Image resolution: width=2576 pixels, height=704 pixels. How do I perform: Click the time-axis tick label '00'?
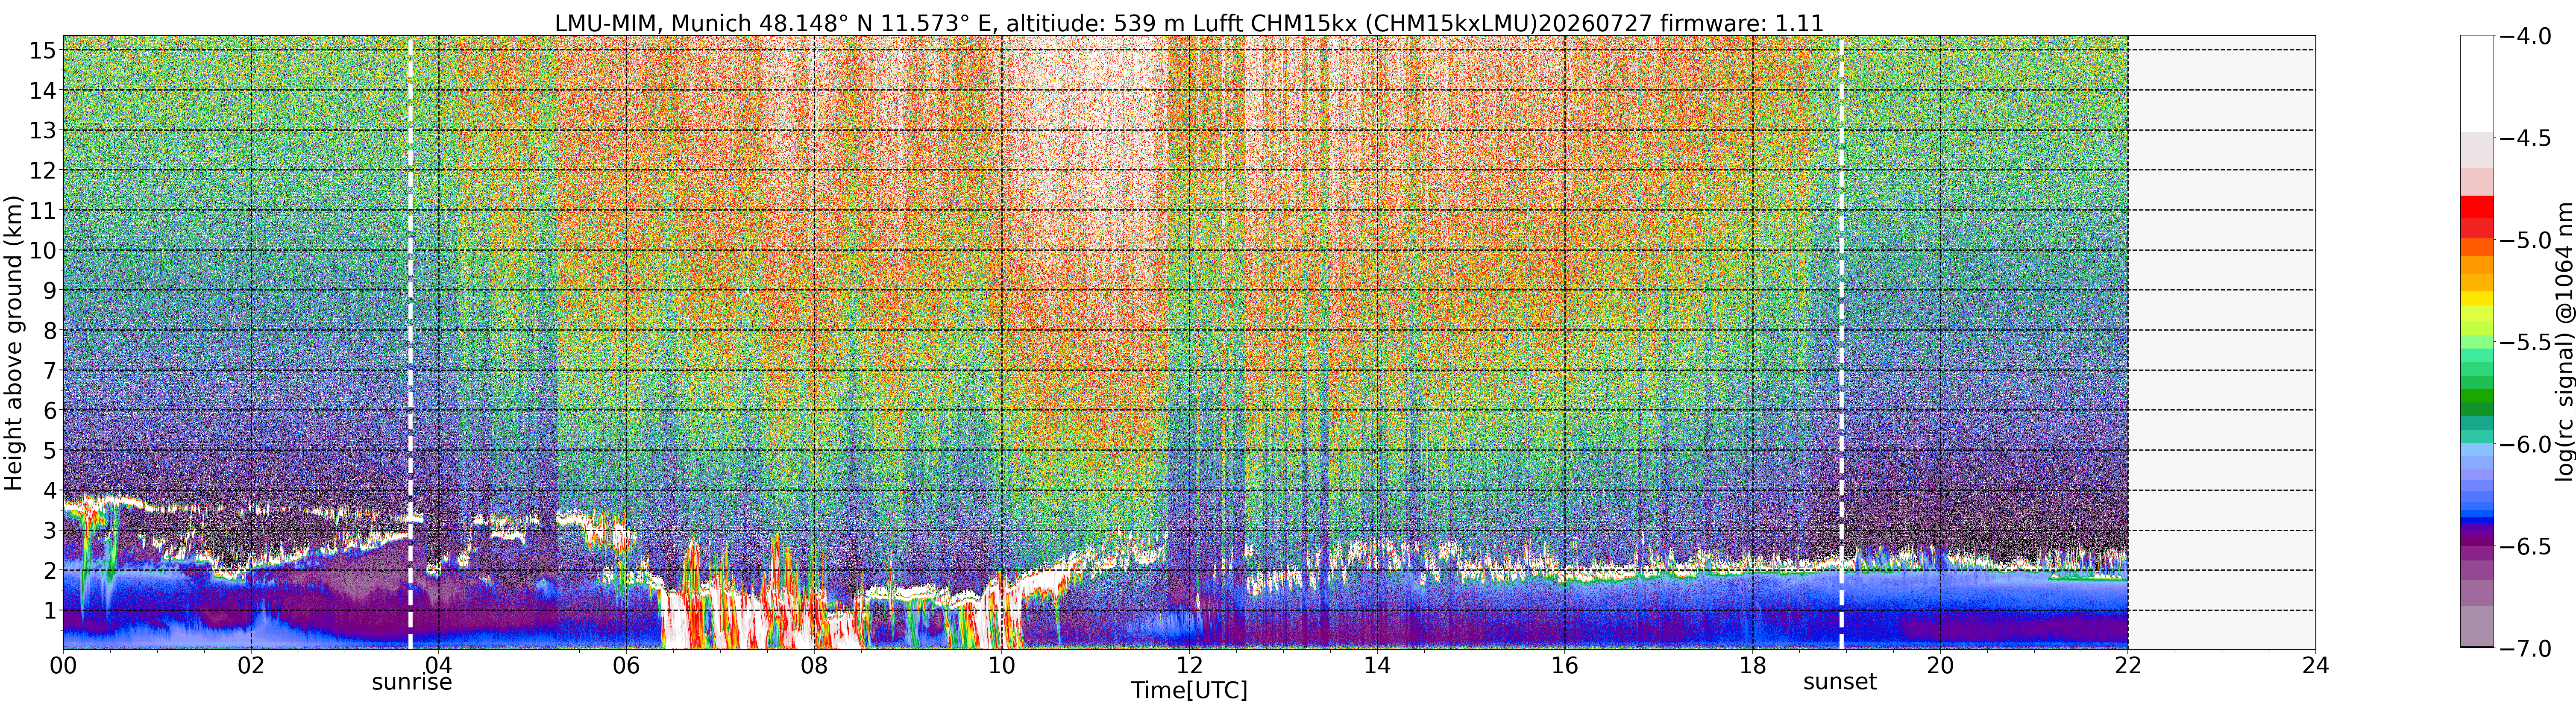point(63,666)
